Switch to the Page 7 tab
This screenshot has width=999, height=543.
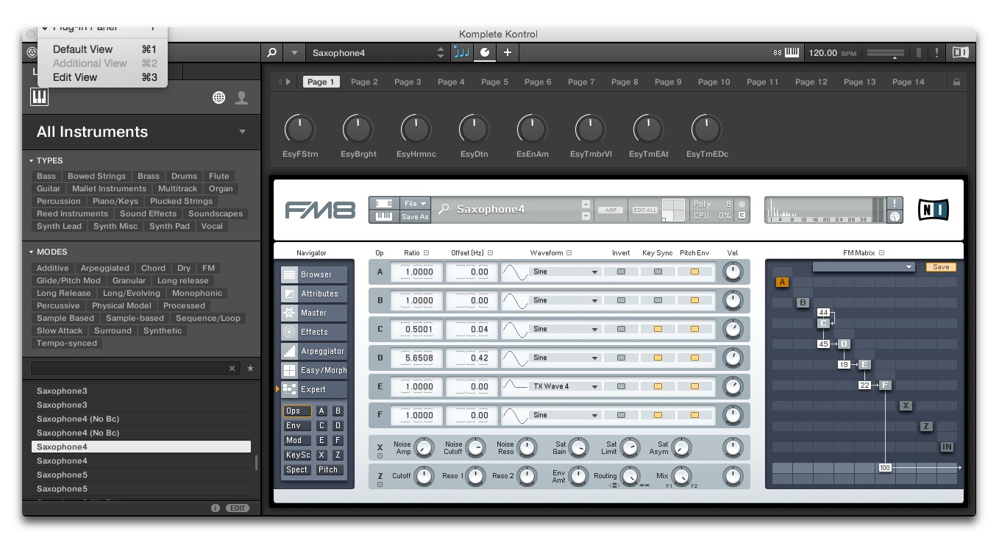pyautogui.click(x=581, y=82)
